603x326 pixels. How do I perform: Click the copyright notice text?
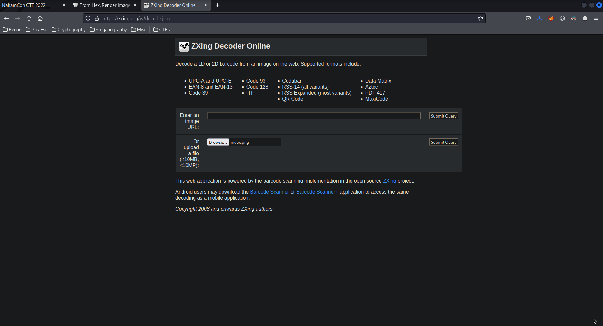[224, 209]
